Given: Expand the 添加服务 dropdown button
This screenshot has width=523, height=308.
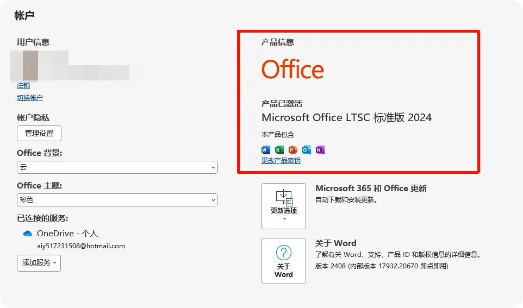Looking at the screenshot, I should pos(39,263).
